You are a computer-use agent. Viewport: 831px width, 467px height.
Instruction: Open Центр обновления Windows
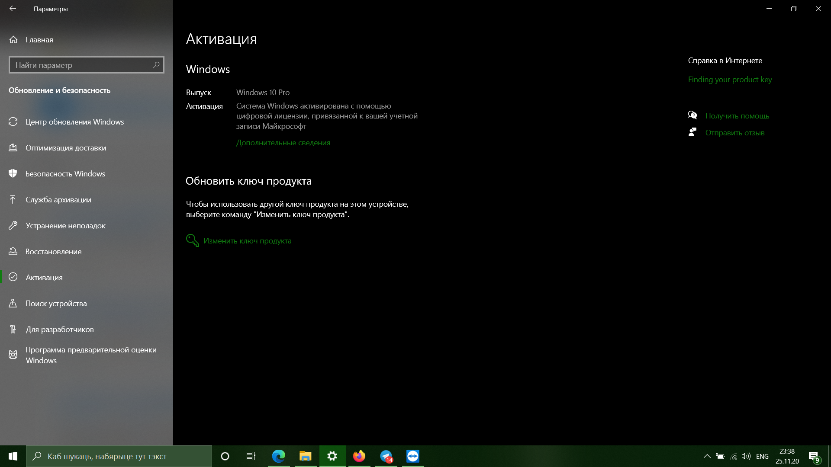(87, 122)
